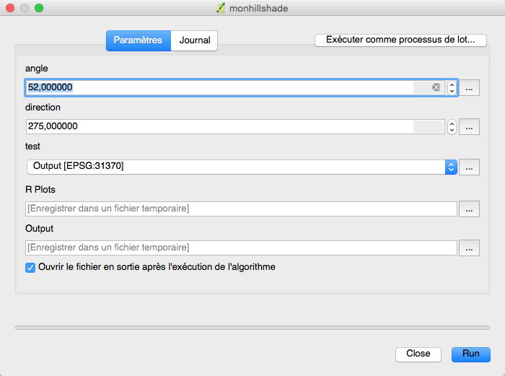
Task: Open the ellipsis button next to direction
Action: tap(469, 127)
